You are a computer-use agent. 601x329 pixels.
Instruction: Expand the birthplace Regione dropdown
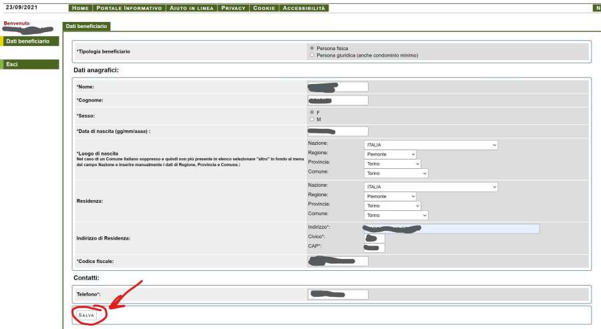coord(390,154)
